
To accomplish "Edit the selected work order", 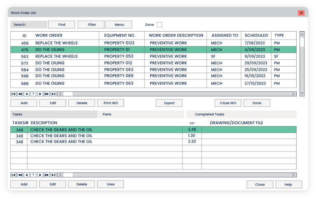I will click(x=53, y=103).
